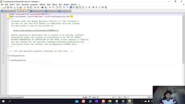
Task: Zoom in using the toolbar magnifier
Action: 50,7
